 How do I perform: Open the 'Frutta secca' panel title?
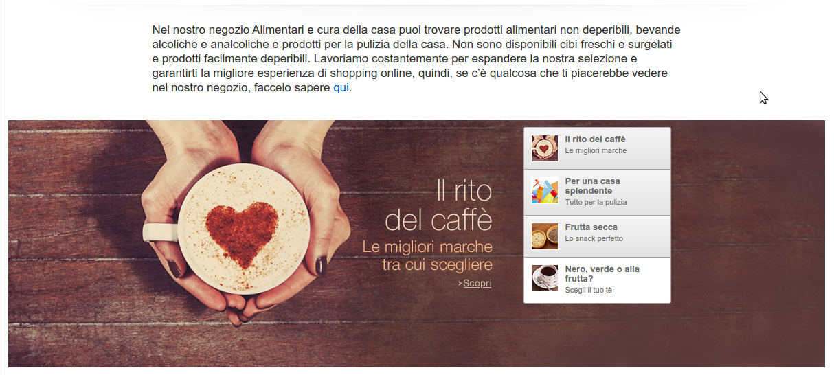pos(591,227)
